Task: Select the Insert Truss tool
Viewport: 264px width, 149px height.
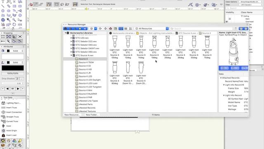Action: click(x=9, y=108)
